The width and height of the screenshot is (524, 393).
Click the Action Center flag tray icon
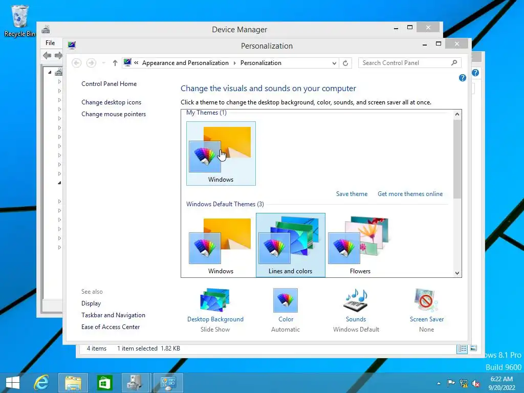pos(451,383)
